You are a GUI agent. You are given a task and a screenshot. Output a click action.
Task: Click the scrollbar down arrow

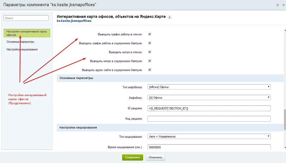point(285,147)
